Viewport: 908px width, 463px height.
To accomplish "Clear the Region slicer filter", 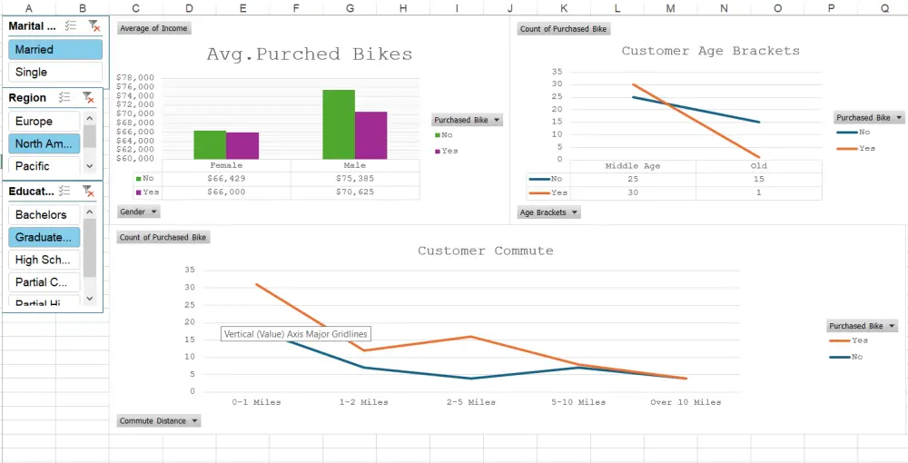I will click(x=87, y=97).
